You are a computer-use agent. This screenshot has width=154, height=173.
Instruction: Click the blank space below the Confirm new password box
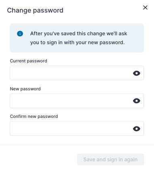(77, 140)
